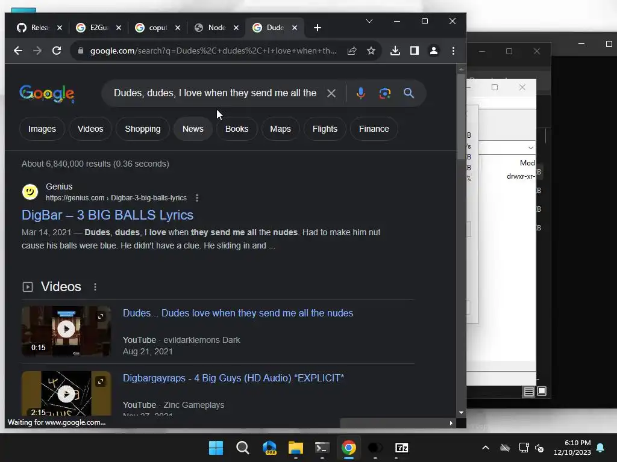
Task: Switch to the Releases GitHub tab
Action: [34, 28]
